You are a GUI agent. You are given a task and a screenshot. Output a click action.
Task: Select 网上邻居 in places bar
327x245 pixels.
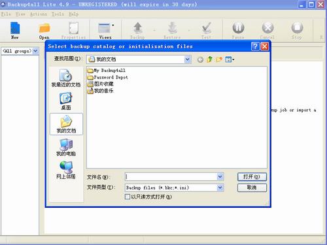[66, 171]
